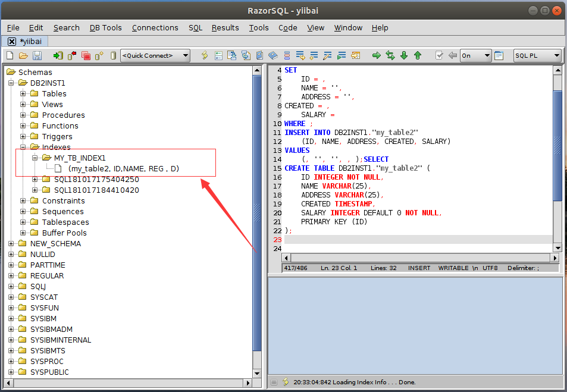The image size is (567, 392).
Task: Click the red stacked squares icon
Action: [86, 55]
